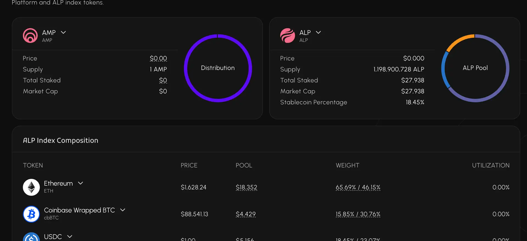Click the Coinbase Wrapped BTC icon
This screenshot has width=527, height=241.
click(x=31, y=214)
